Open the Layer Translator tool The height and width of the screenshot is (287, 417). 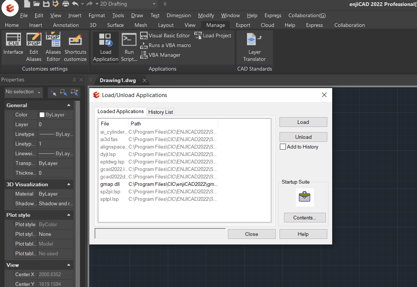tap(254, 47)
